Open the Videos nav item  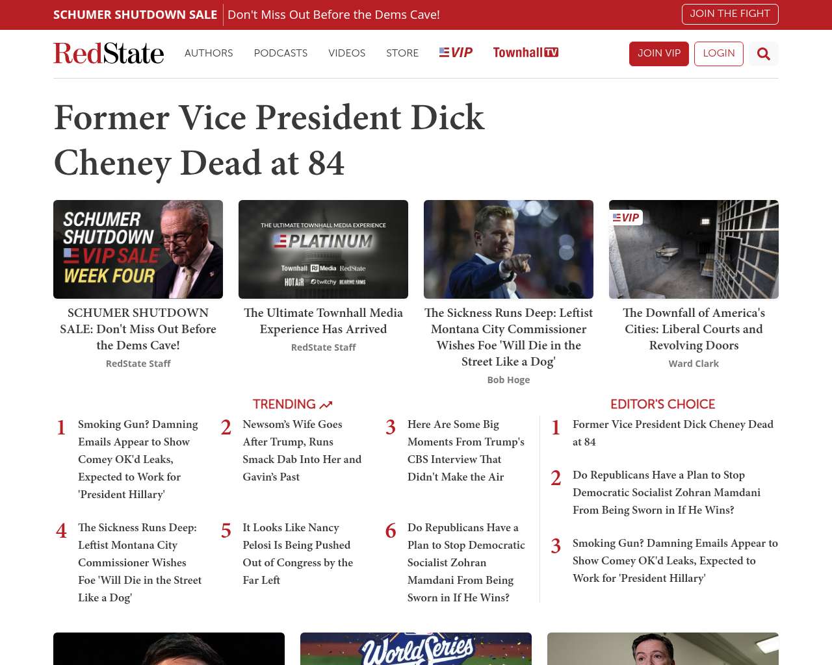[346, 53]
